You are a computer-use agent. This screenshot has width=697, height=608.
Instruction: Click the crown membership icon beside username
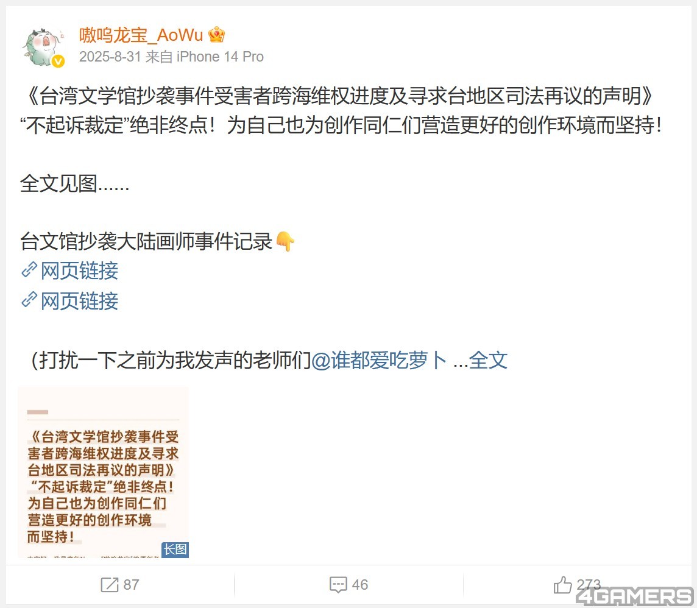(216, 35)
